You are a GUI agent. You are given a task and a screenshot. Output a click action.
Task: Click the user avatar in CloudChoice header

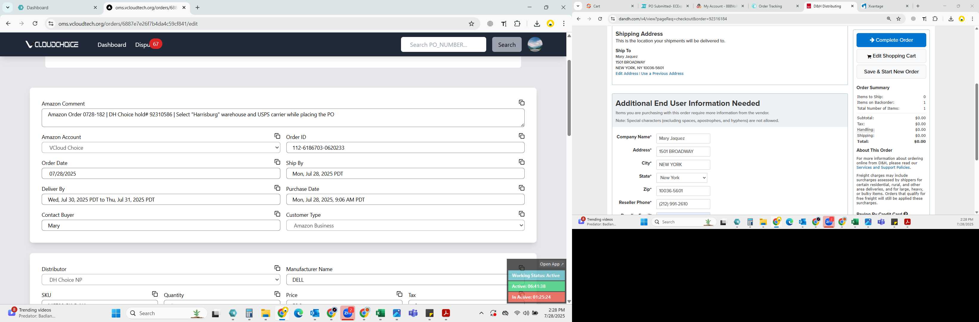[535, 44]
